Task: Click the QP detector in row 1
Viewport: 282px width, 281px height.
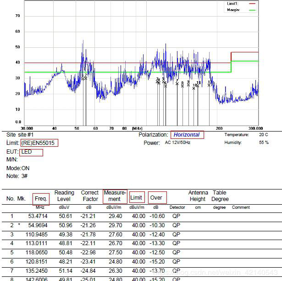Action: [177, 216]
